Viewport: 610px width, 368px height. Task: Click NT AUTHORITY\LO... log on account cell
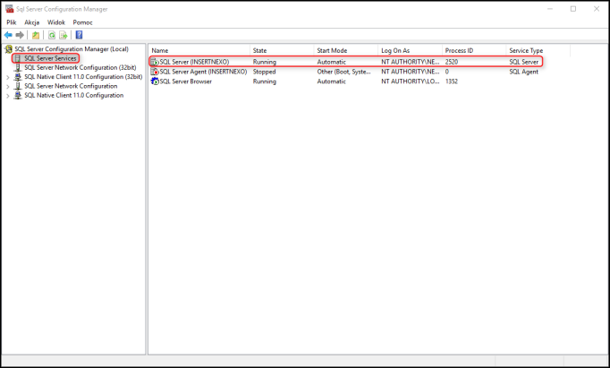411,81
